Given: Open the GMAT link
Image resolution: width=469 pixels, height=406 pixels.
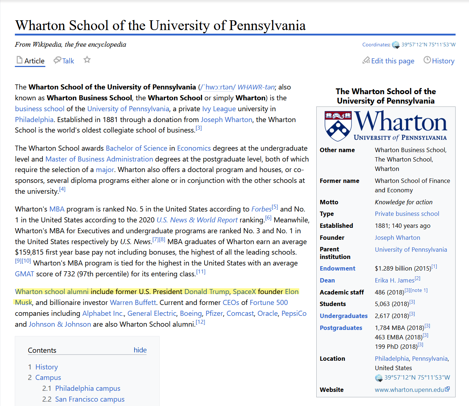Looking at the screenshot, I should pos(25,274).
